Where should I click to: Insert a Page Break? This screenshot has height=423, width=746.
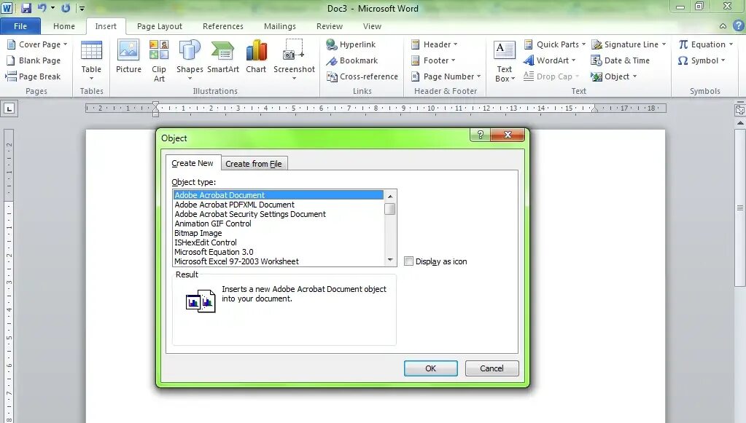pyautogui.click(x=34, y=76)
